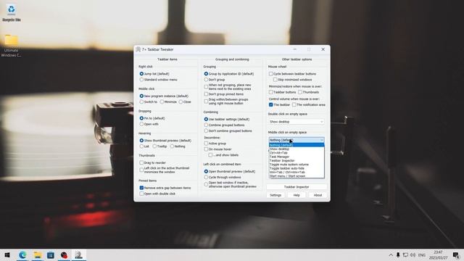Click the Taskbar Inspector button
This screenshot has height=261, width=464.
pos(297,187)
